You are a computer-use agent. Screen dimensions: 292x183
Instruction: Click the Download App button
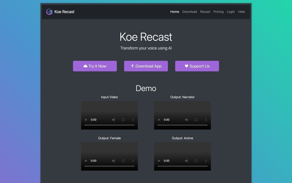tap(146, 66)
